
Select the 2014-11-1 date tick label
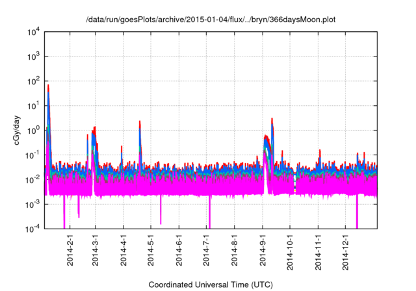[318, 252]
